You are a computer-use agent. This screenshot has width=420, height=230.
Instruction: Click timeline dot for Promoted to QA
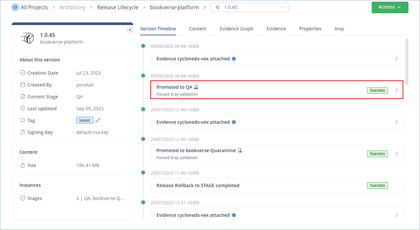click(143, 76)
